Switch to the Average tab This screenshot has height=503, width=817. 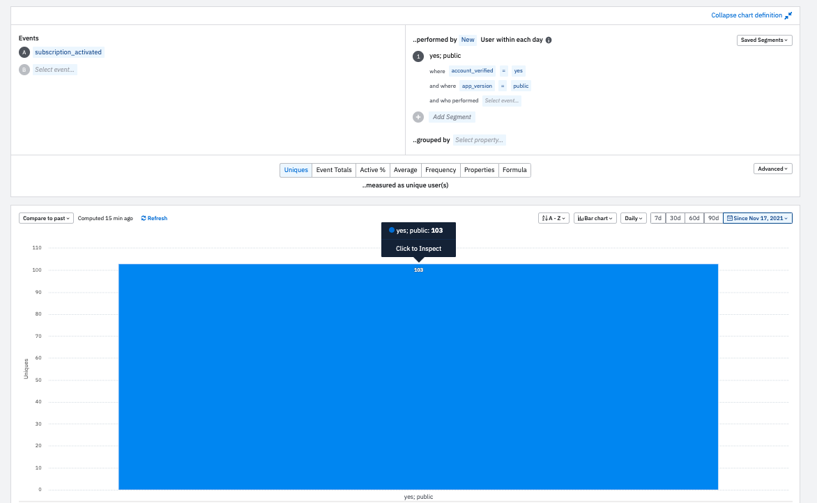click(406, 170)
